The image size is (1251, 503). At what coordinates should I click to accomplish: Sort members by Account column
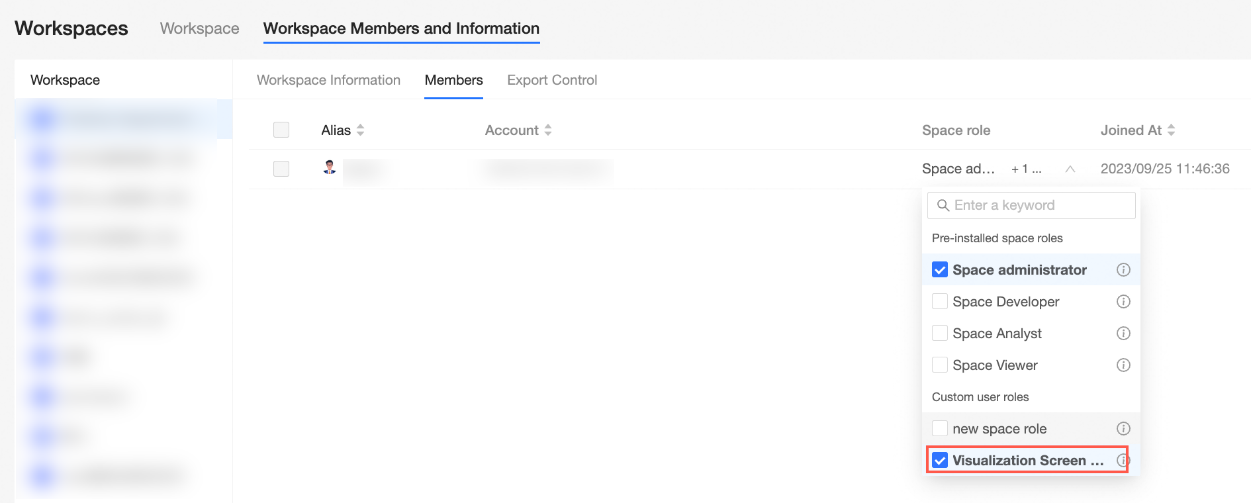[x=547, y=130]
